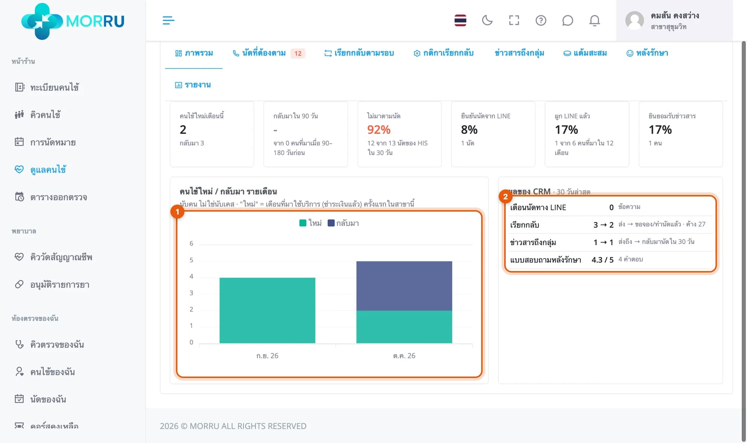Click the ยืนยันนัดจาก LINE 8% card

point(493,134)
